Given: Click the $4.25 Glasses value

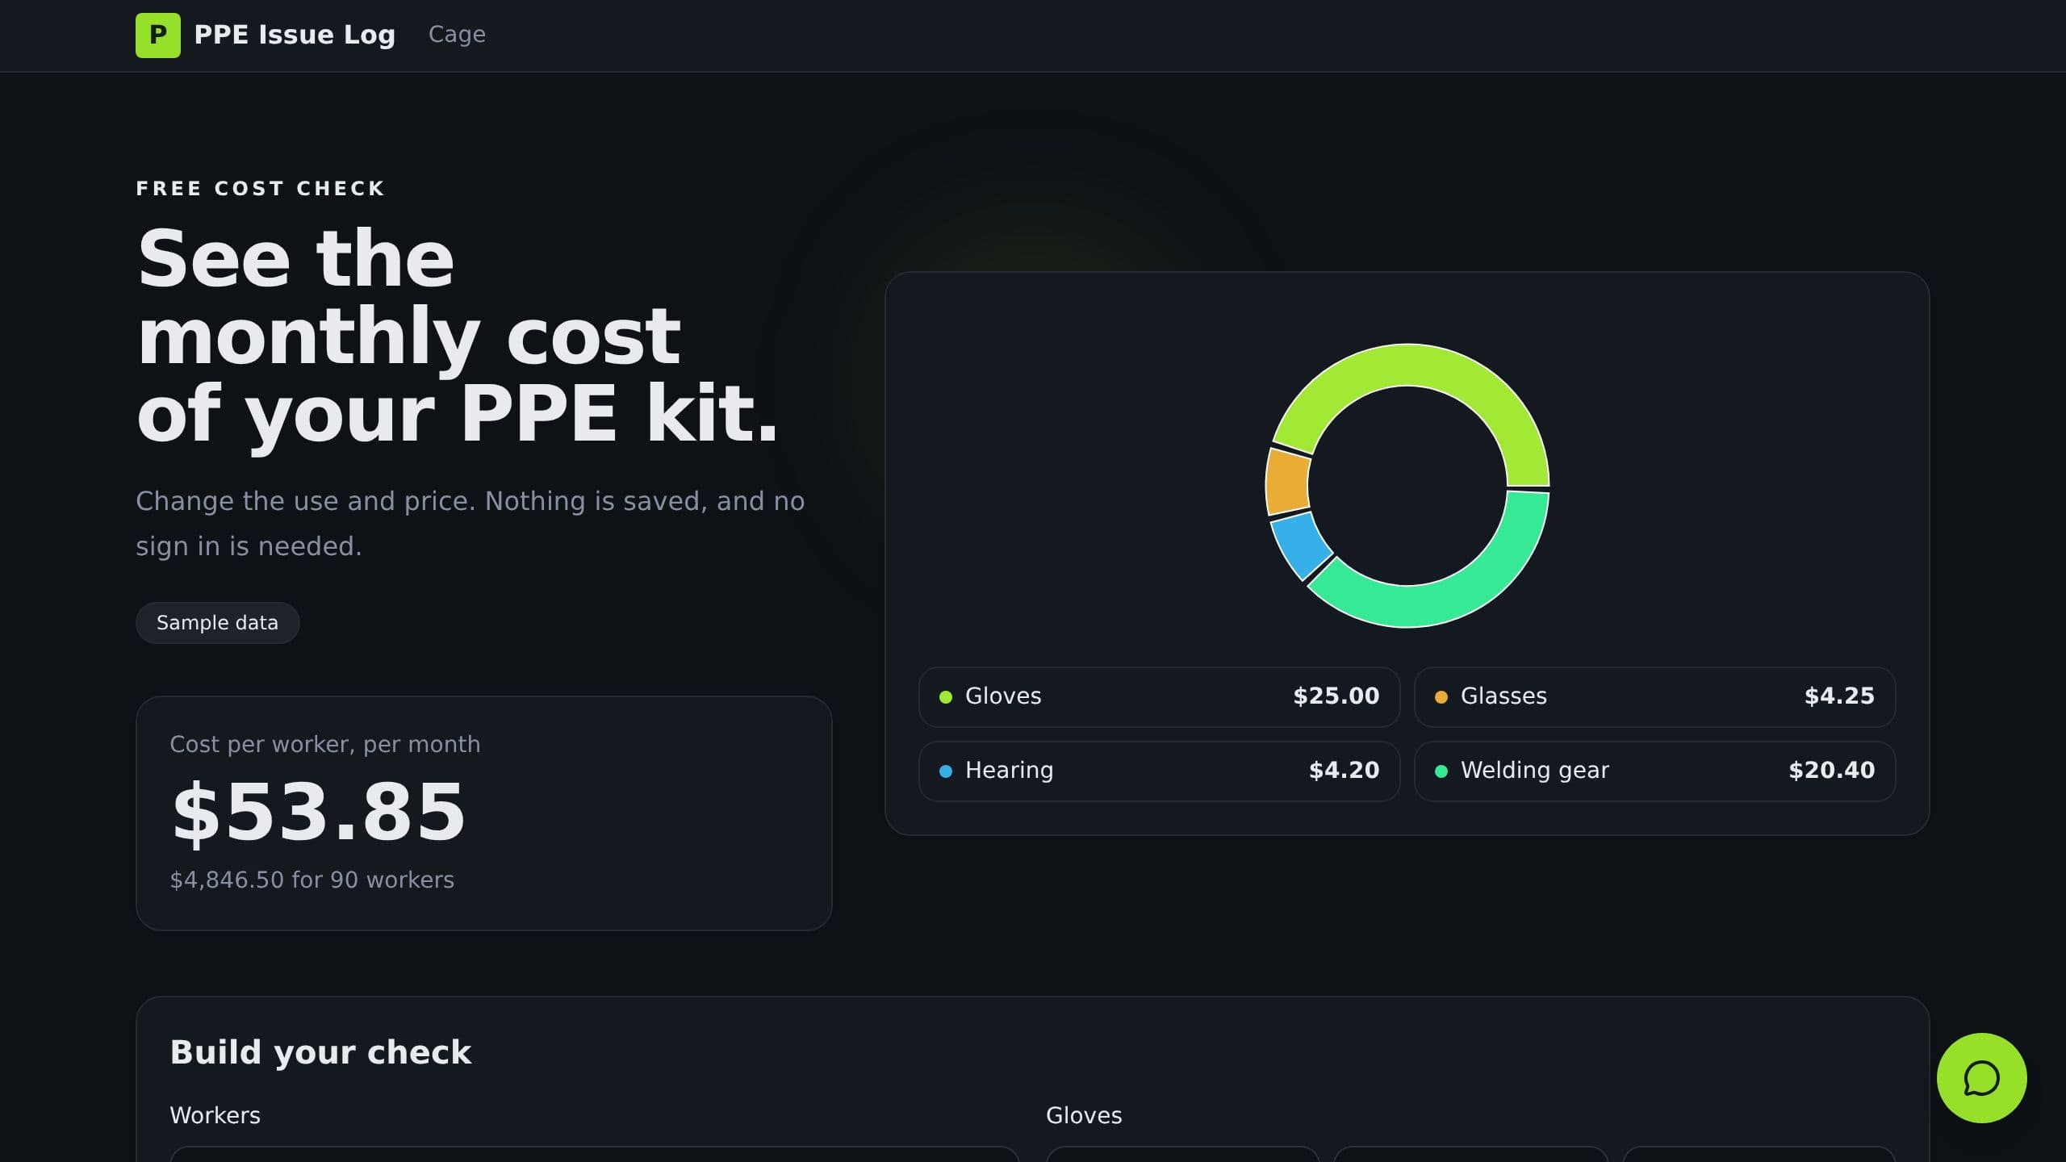Looking at the screenshot, I should (1839, 696).
